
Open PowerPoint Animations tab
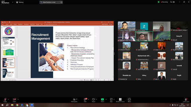26,24
